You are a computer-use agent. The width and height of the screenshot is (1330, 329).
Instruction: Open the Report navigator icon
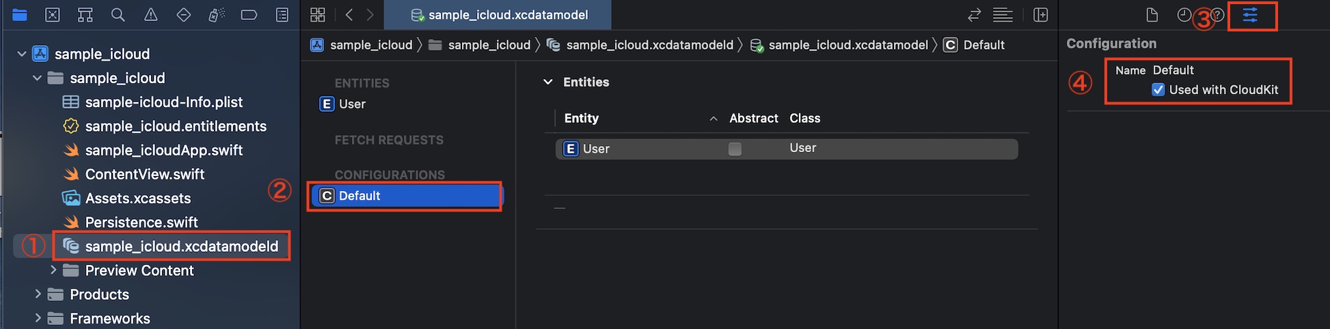[x=282, y=15]
